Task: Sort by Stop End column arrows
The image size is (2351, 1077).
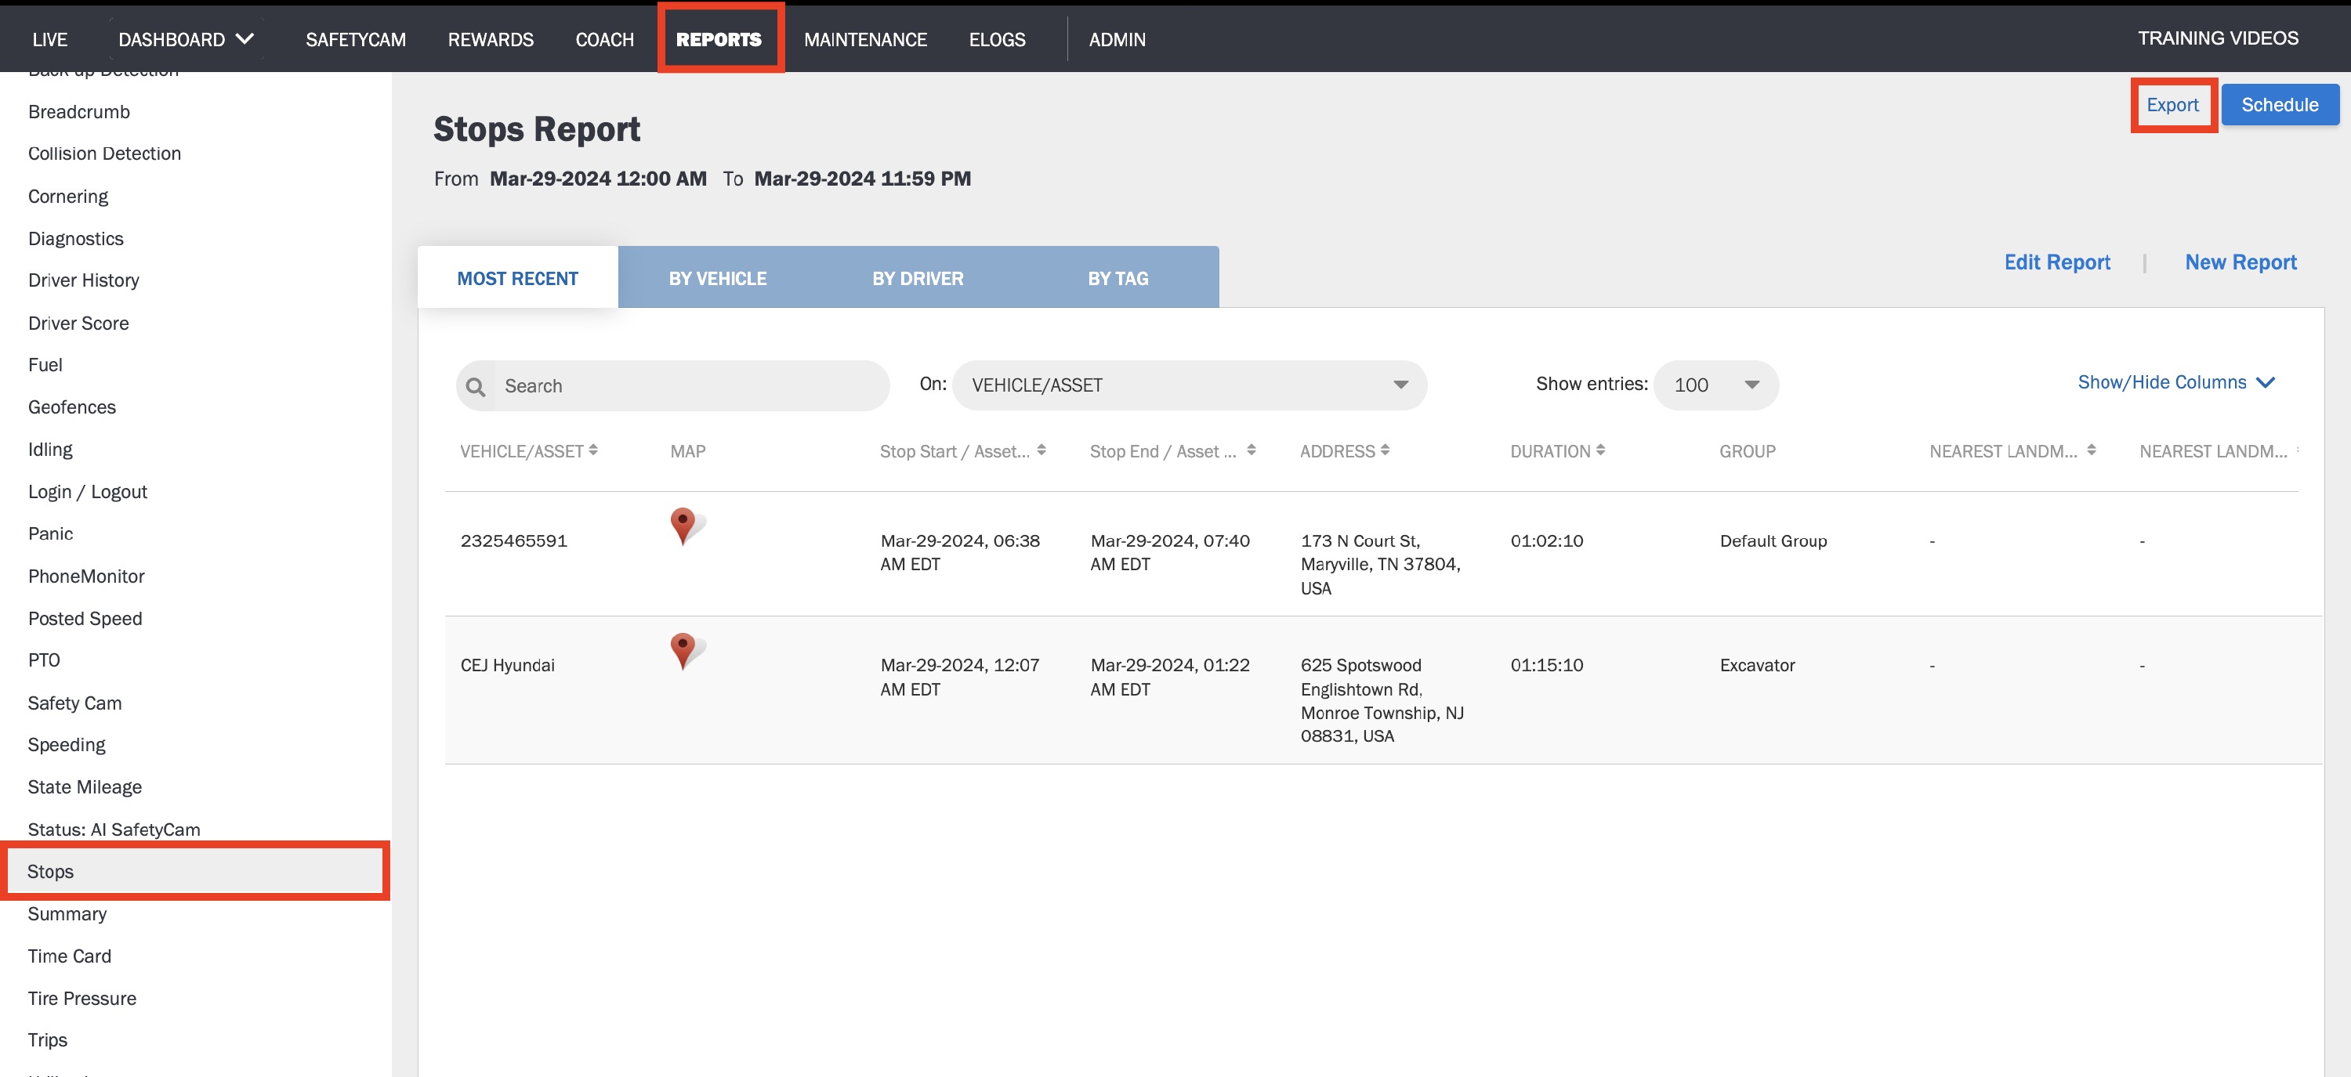Action: coord(1252,450)
